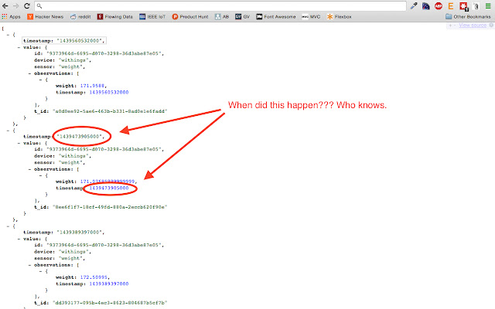Open the Other Bookmarks folder
The image size is (495, 309).
coord(467,15)
